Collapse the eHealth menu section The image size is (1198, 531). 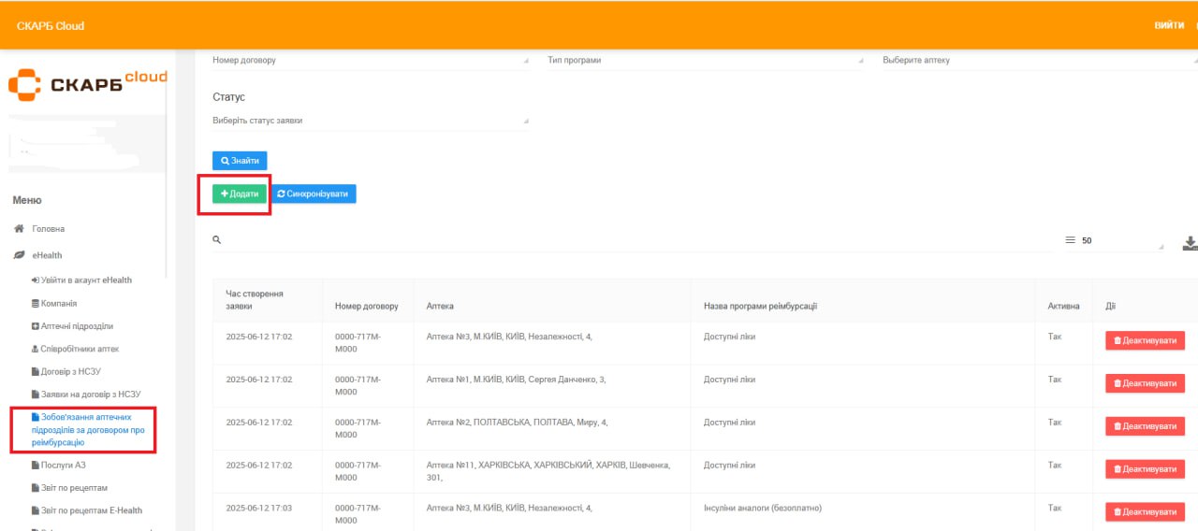(47, 255)
